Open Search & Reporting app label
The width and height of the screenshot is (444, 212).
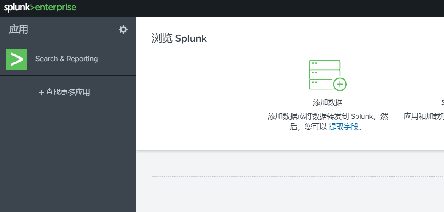tap(67, 59)
